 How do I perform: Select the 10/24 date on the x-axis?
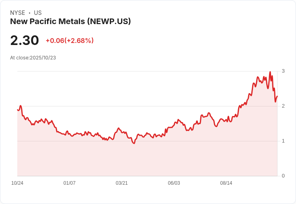(17, 183)
